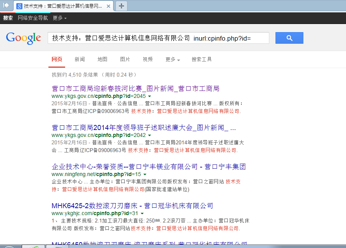Focus the Google search query field
This screenshot has height=248, width=346.
158,38
